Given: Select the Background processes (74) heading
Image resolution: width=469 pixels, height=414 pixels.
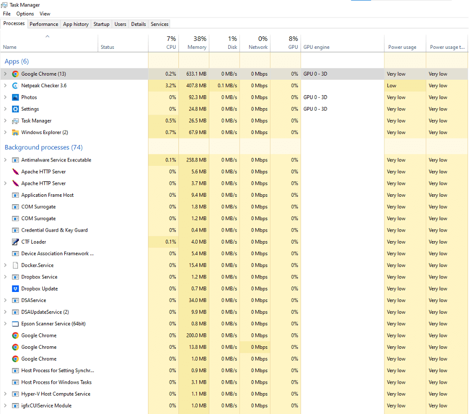Looking at the screenshot, I should tap(43, 147).
